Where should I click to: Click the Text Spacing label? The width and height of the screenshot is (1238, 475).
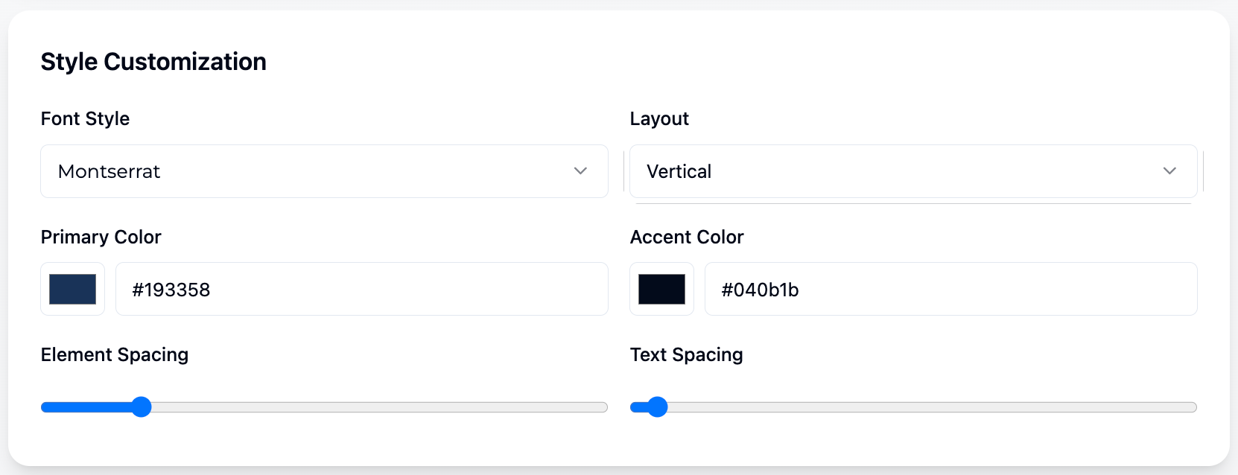686,354
